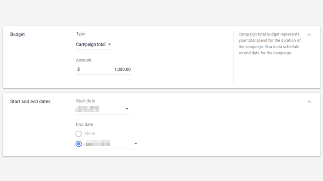Click the Start date label

tap(86, 101)
